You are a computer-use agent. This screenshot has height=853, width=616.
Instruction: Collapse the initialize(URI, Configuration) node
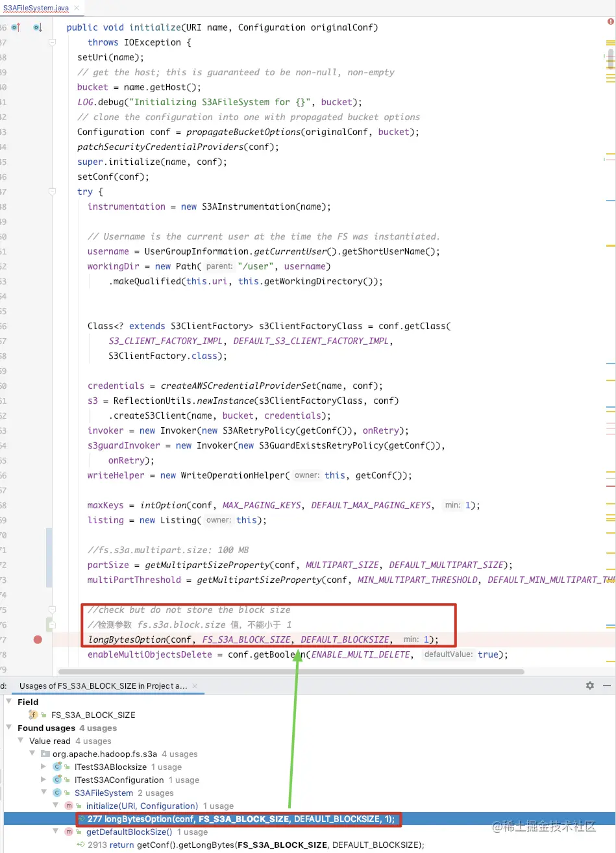(56, 806)
